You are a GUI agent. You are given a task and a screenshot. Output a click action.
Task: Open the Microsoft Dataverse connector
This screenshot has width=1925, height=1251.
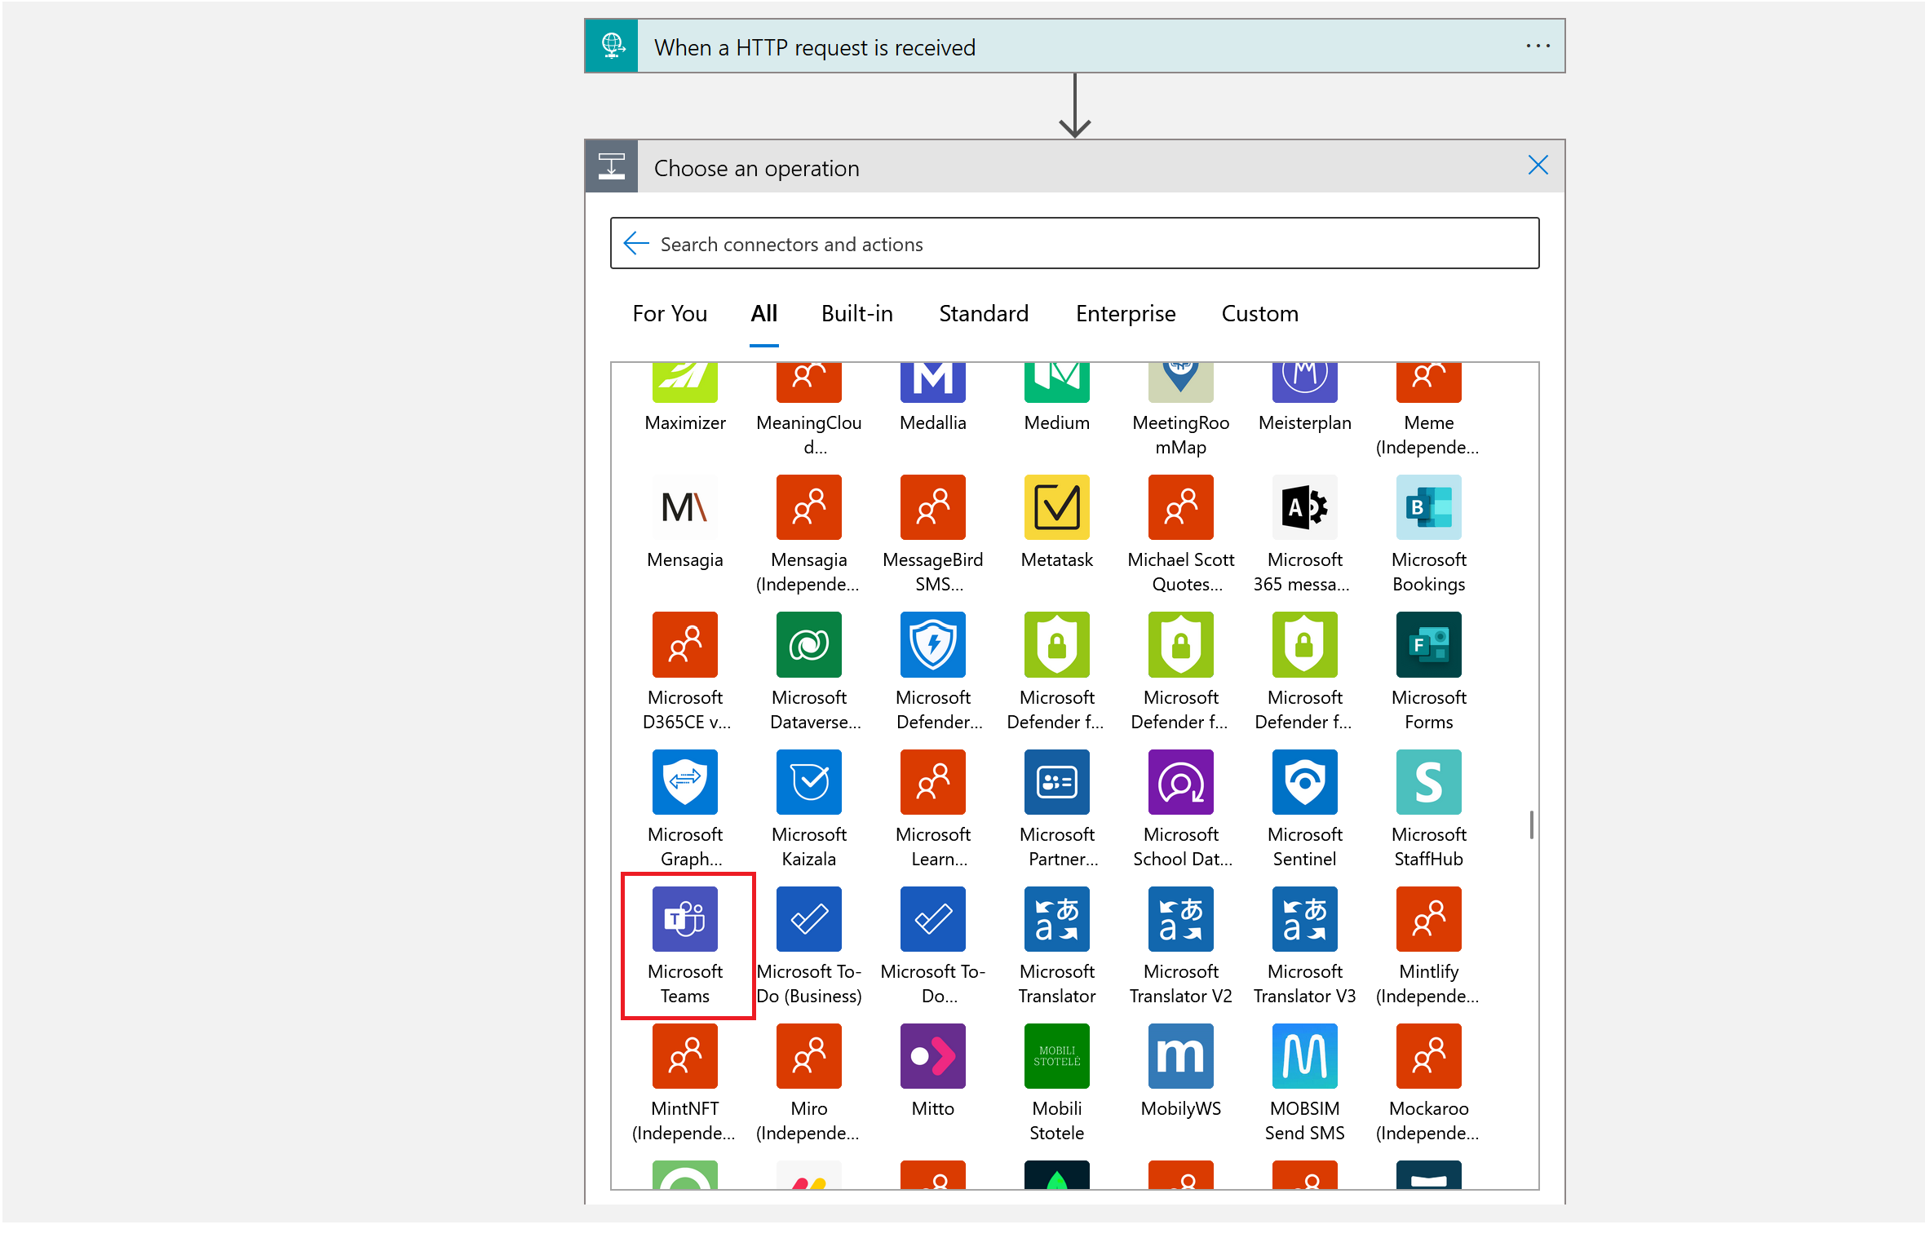(808, 646)
